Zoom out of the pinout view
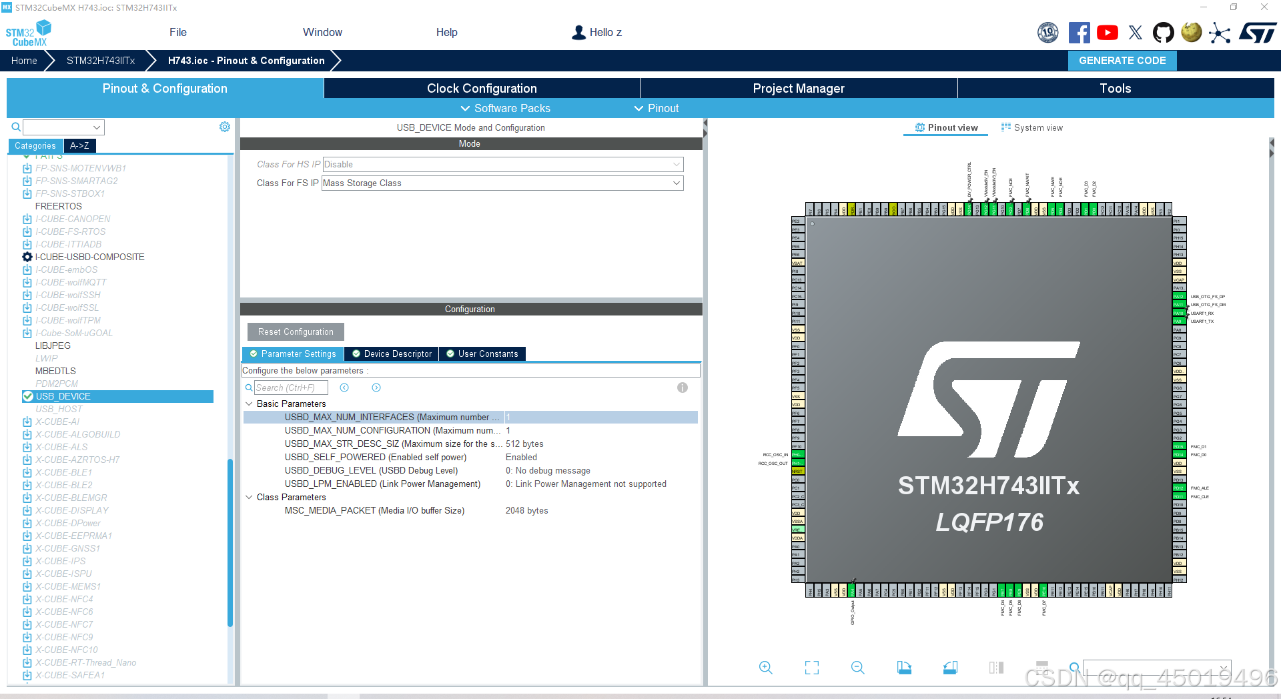 pos(857,667)
